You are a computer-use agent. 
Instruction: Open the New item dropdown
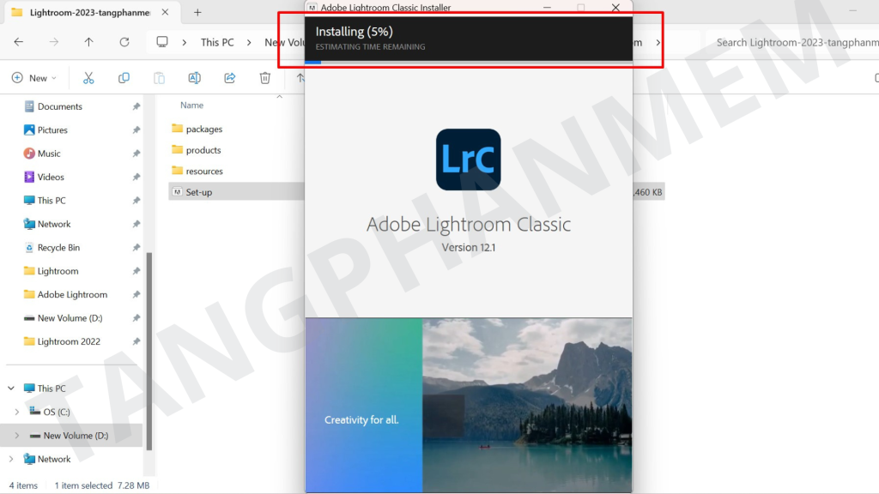[x=34, y=78]
